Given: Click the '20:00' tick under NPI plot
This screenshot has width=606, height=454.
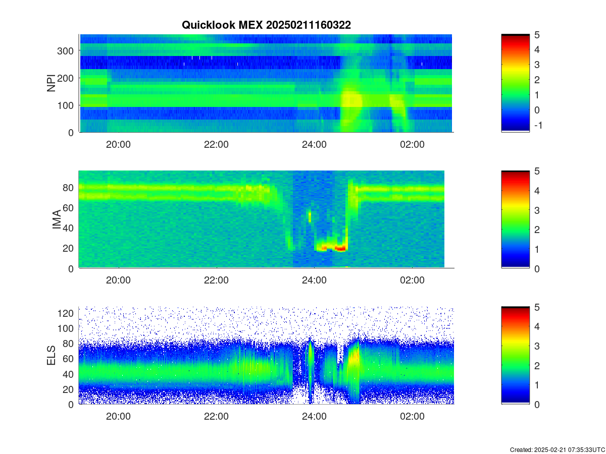Looking at the screenshot, I should 119,144.
